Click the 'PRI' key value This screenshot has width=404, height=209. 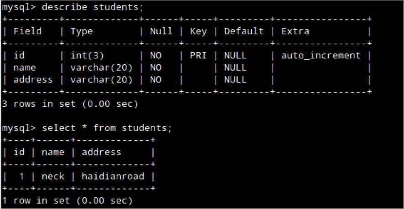point(198,56)
